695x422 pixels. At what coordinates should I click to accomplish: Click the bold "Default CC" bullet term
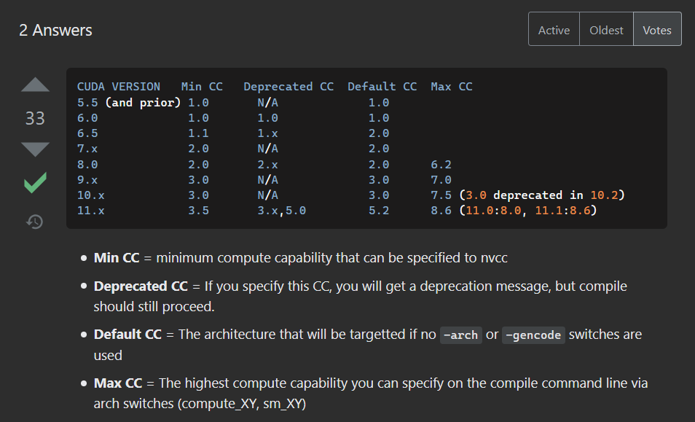coord(127,335)
